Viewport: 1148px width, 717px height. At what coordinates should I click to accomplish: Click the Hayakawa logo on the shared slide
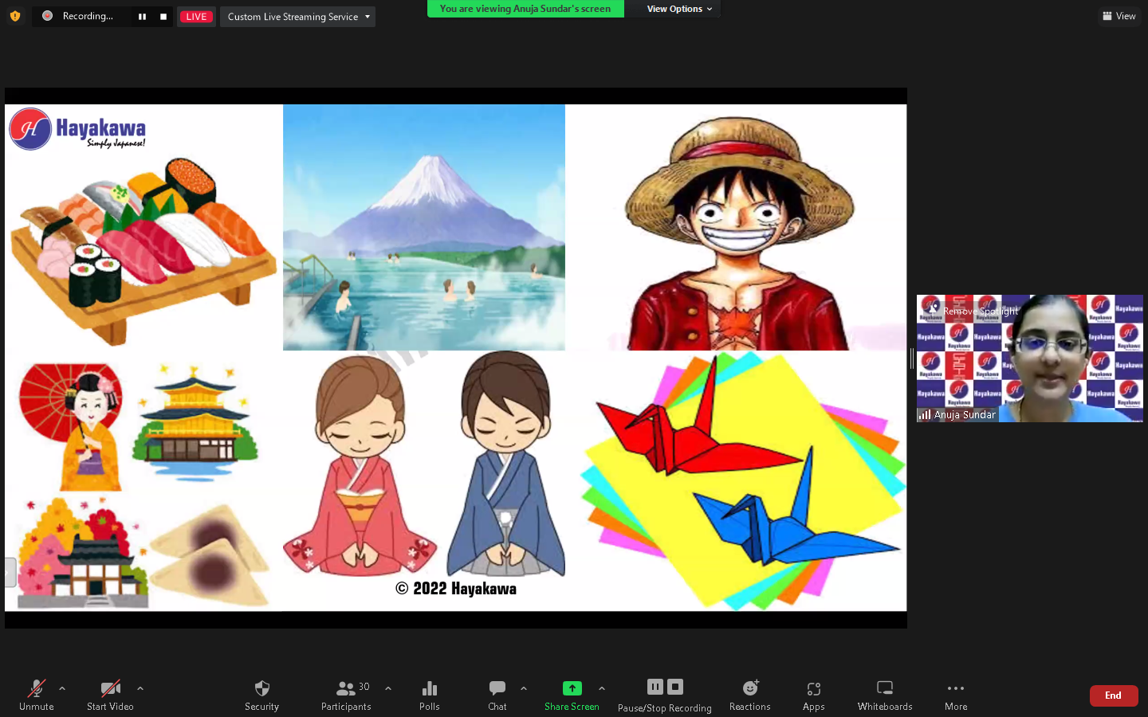tap(77, 129)
